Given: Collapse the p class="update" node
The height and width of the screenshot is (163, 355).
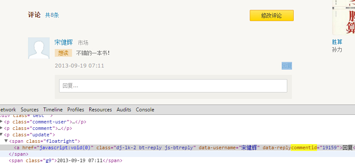Looking at the screenshot, I should point(1,135).
